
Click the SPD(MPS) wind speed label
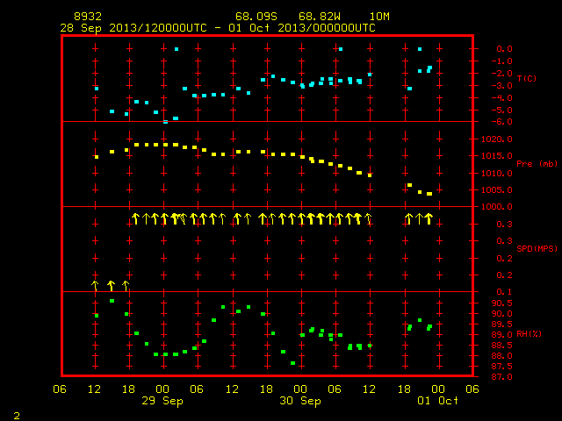(537, 249)
